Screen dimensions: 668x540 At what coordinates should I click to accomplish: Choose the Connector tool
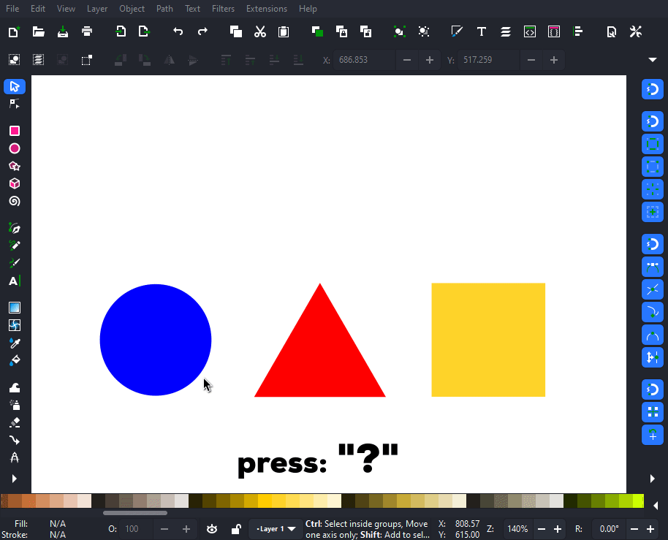click(x=15, y=440)
